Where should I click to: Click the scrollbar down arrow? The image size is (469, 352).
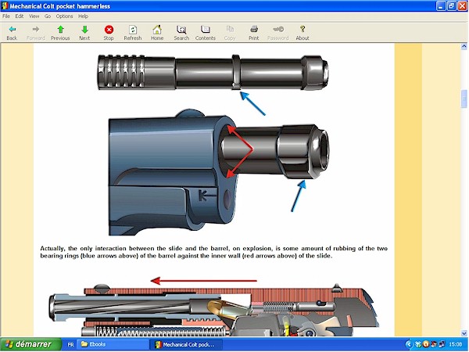(x=464, y=333)
